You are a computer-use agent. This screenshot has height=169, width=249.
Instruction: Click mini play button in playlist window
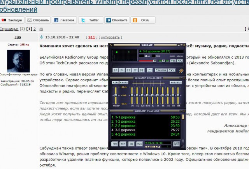coord(149,147)
